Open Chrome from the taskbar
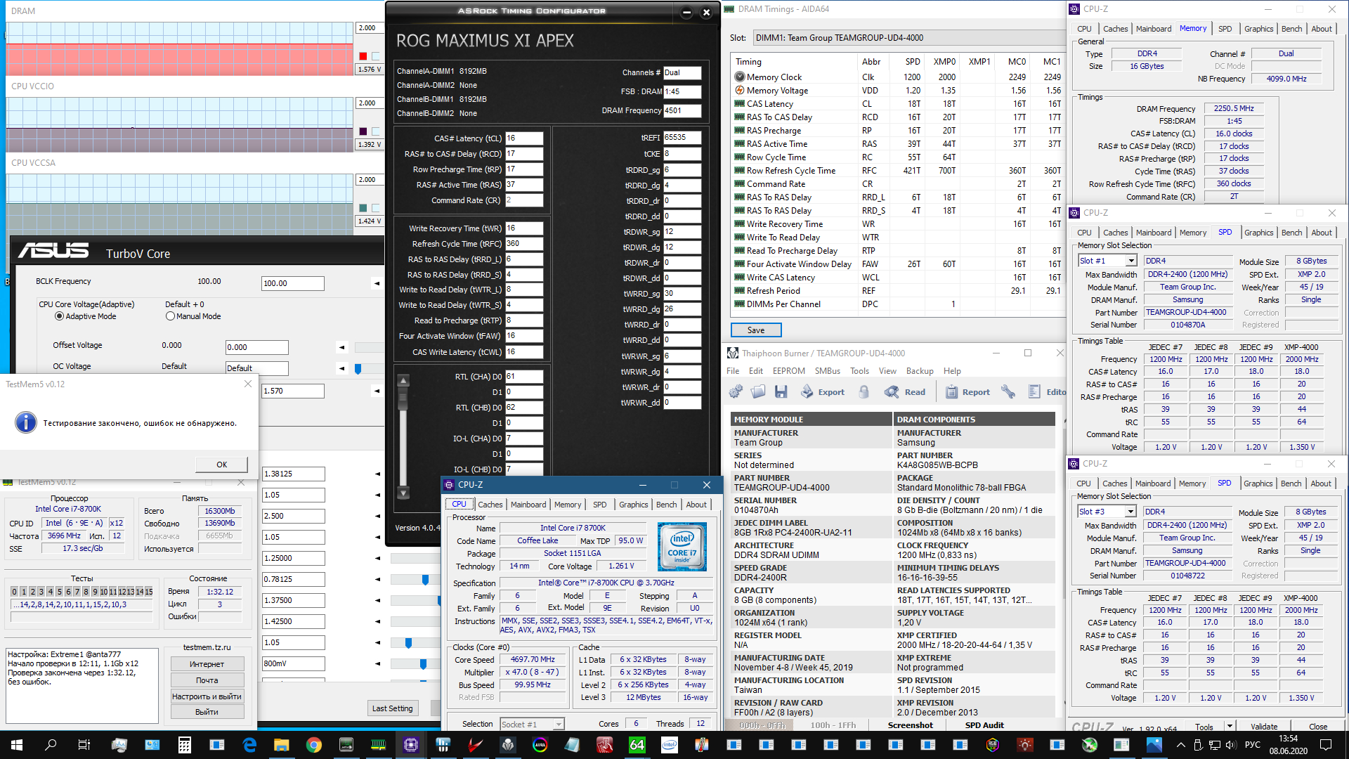 [313, 745]
